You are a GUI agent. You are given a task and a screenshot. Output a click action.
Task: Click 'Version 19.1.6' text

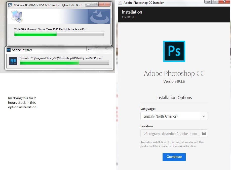[174, 81]
